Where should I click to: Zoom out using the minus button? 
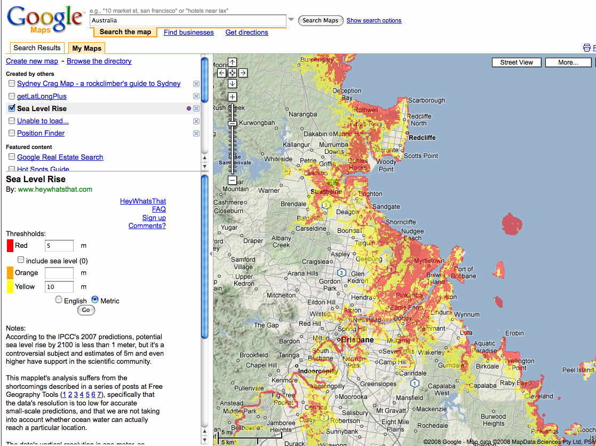(x=232, y=180)
